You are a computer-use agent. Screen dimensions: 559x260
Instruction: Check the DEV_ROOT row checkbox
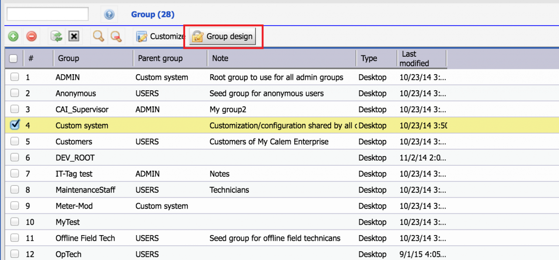pyautogui.click(x=15, y=157)
